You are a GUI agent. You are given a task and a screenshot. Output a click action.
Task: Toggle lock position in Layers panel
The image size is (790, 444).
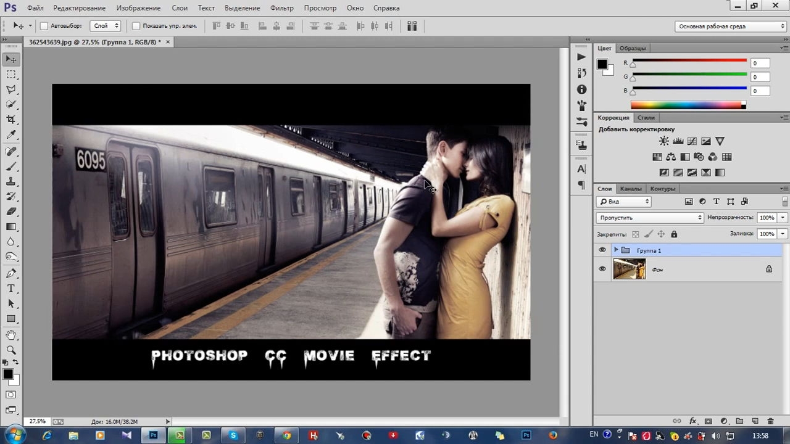click(x=661, y=234)
